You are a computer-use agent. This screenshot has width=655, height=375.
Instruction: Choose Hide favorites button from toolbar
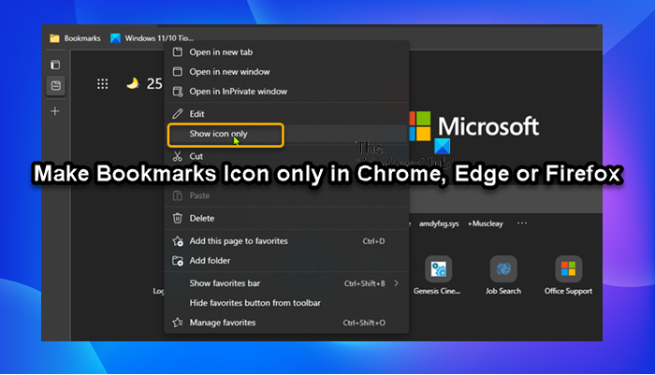click(286, 303)
